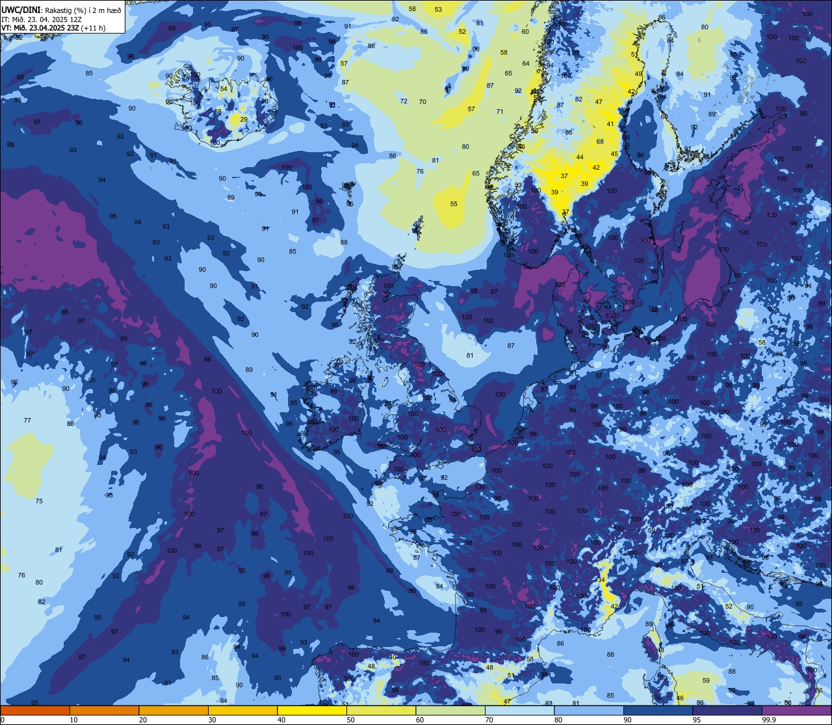Click the 80–90 blue legend segment
The height and width of the screenshot is (725, 832).
[x=589, y=710]
